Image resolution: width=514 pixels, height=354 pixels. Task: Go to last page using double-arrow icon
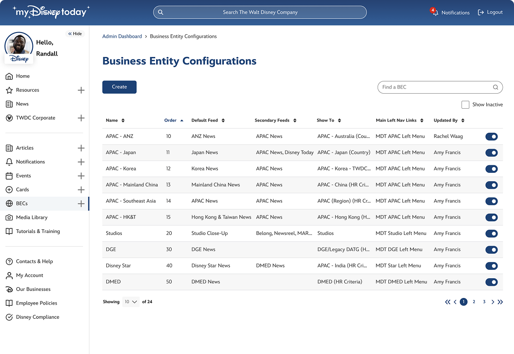pos(500,302)
